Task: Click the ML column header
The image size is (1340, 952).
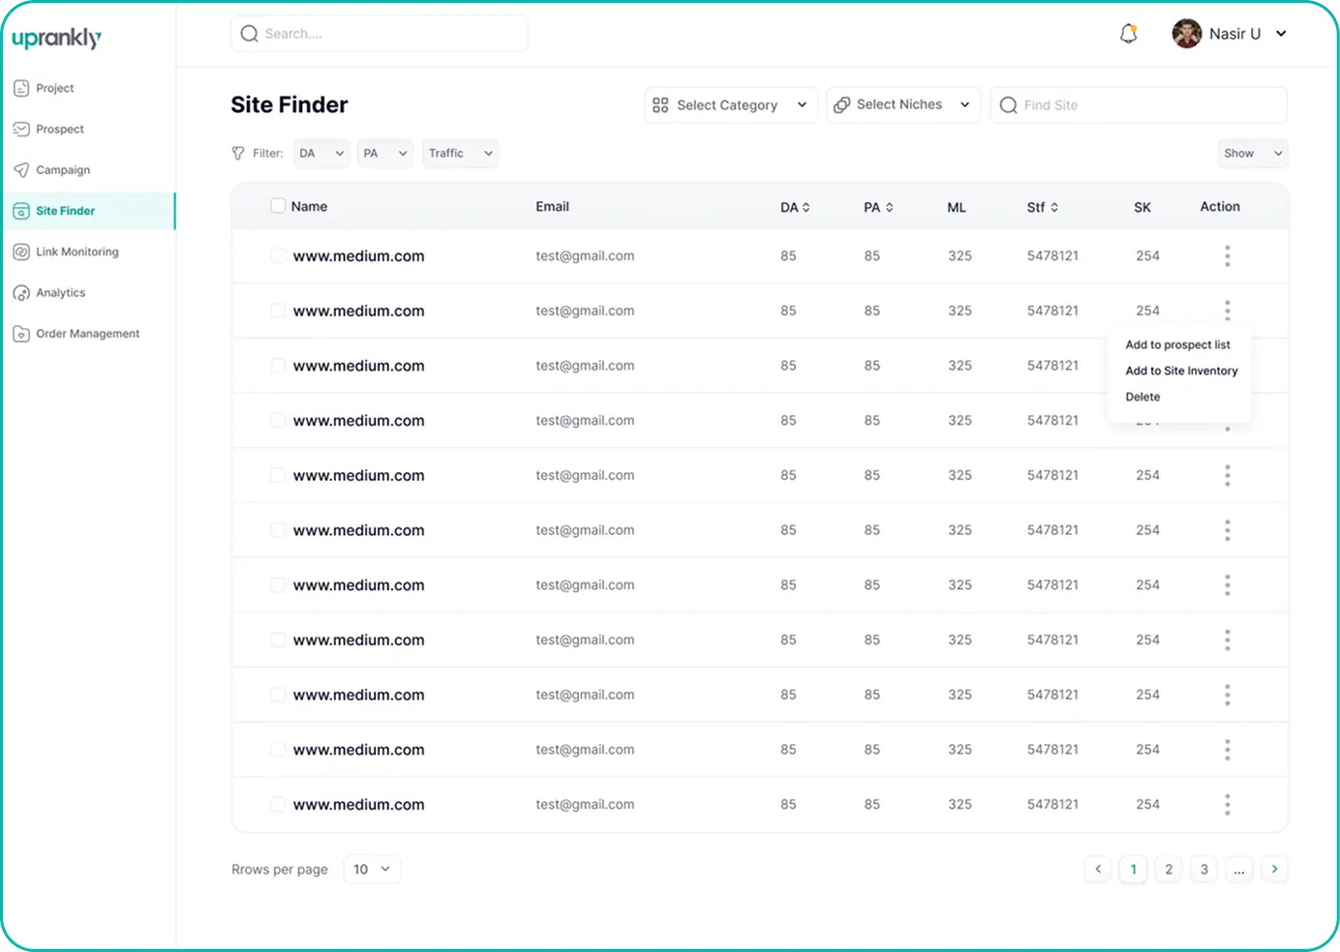Action: [957, 207]
